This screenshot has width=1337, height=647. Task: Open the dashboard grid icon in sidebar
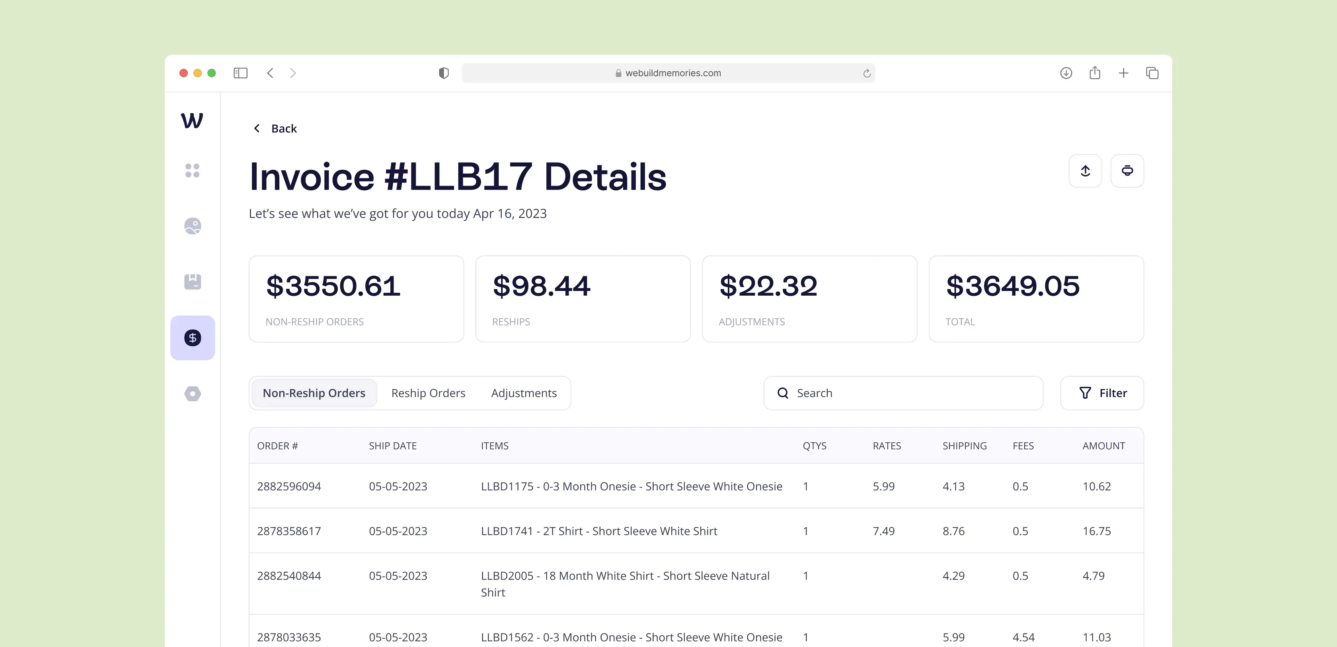point(192,170)
